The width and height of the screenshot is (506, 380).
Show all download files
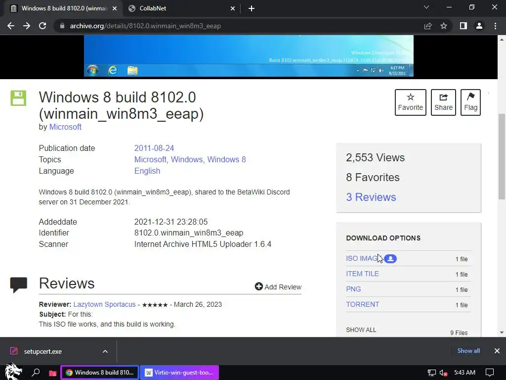pyautogui.click(x=361, y=330)
